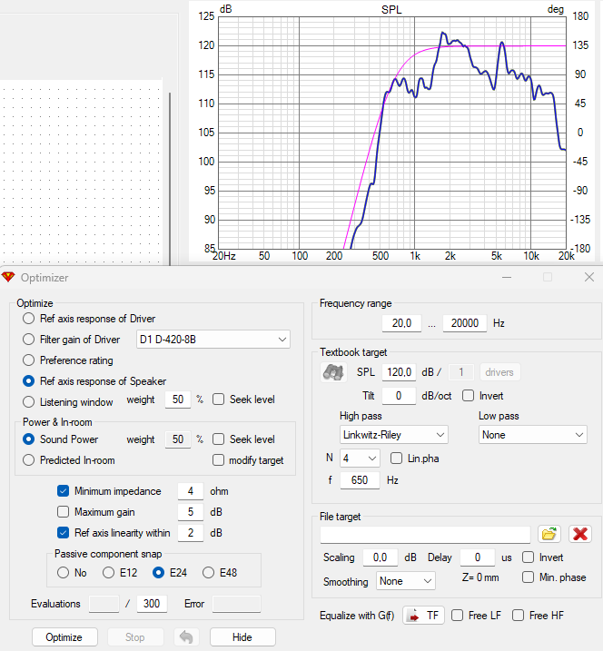Edit target SPL 120,0 field
This screenshot has height=651, width=603.
[399, 372]
